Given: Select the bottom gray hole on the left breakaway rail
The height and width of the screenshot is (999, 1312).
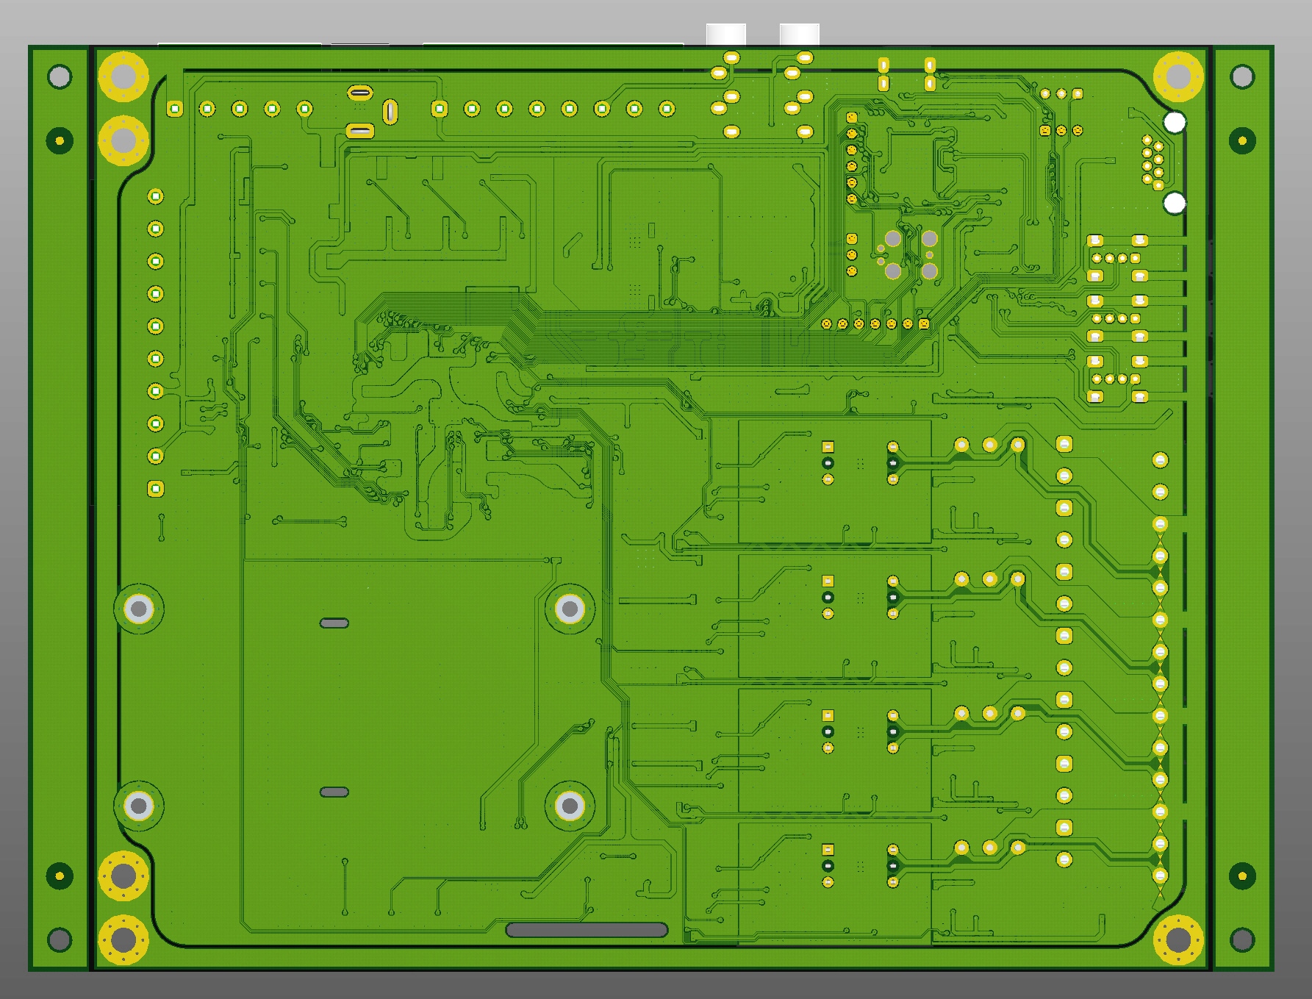Looking at the screenshot, I should click(60, 939).
